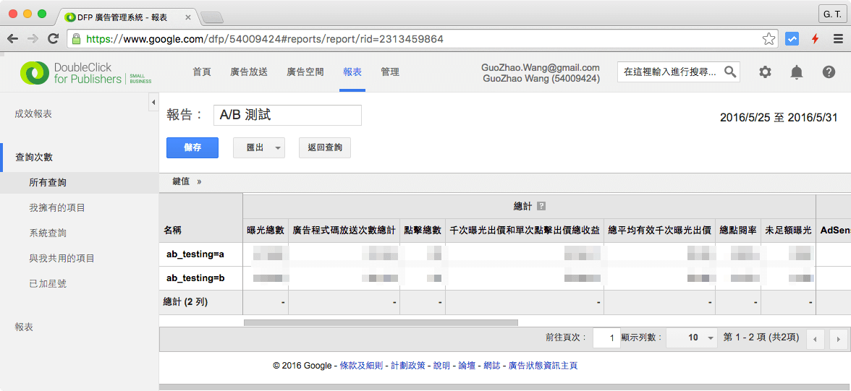The width and height of the screenshot is (851, 391).
Task: Click the green lock security icon
Action: tap(77, 39)
